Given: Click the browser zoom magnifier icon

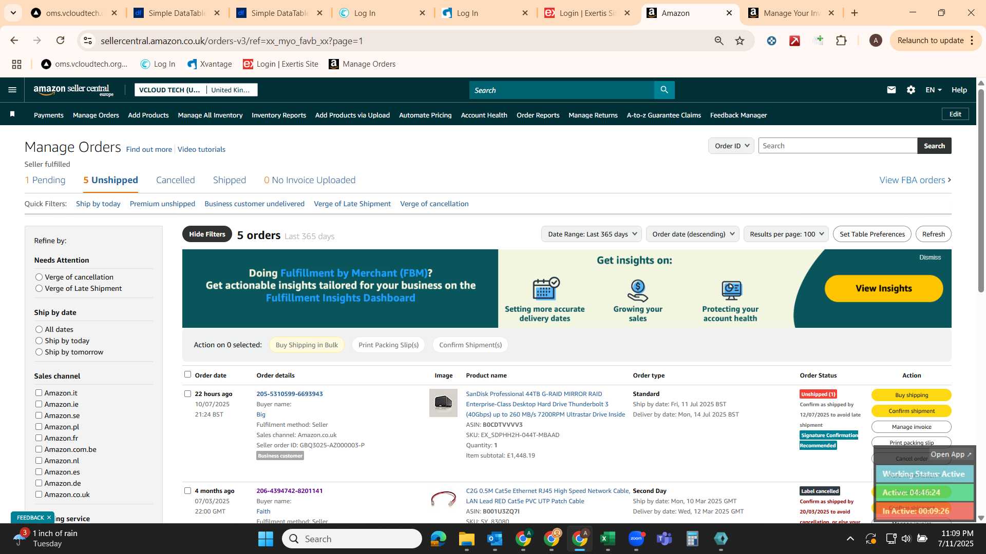Looking at the screenshot, I should (x=719, y=41).
